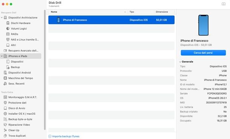Click the Sess. Recenti icon
230x139 pixels.
click(5, 83)
